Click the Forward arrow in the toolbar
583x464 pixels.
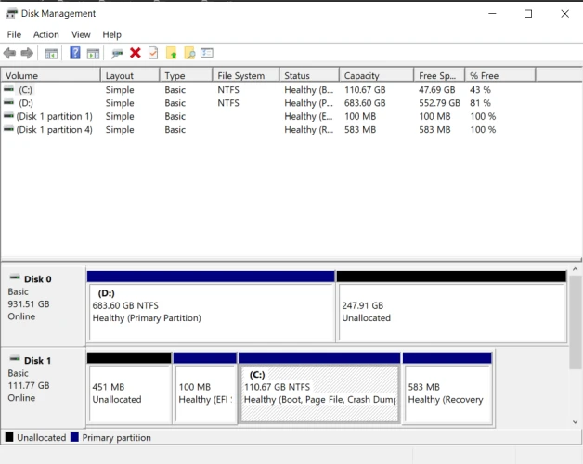(27, 54)
